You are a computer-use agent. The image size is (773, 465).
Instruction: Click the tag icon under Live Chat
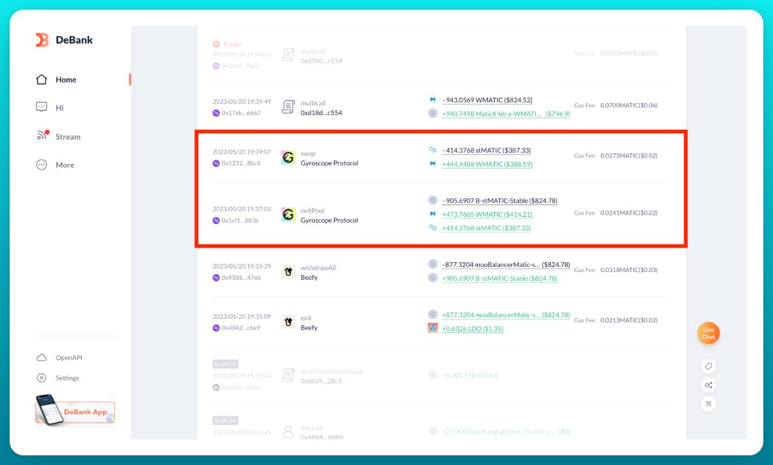(x=708, y=366)
